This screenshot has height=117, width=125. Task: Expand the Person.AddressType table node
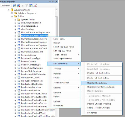coord(15,58)
